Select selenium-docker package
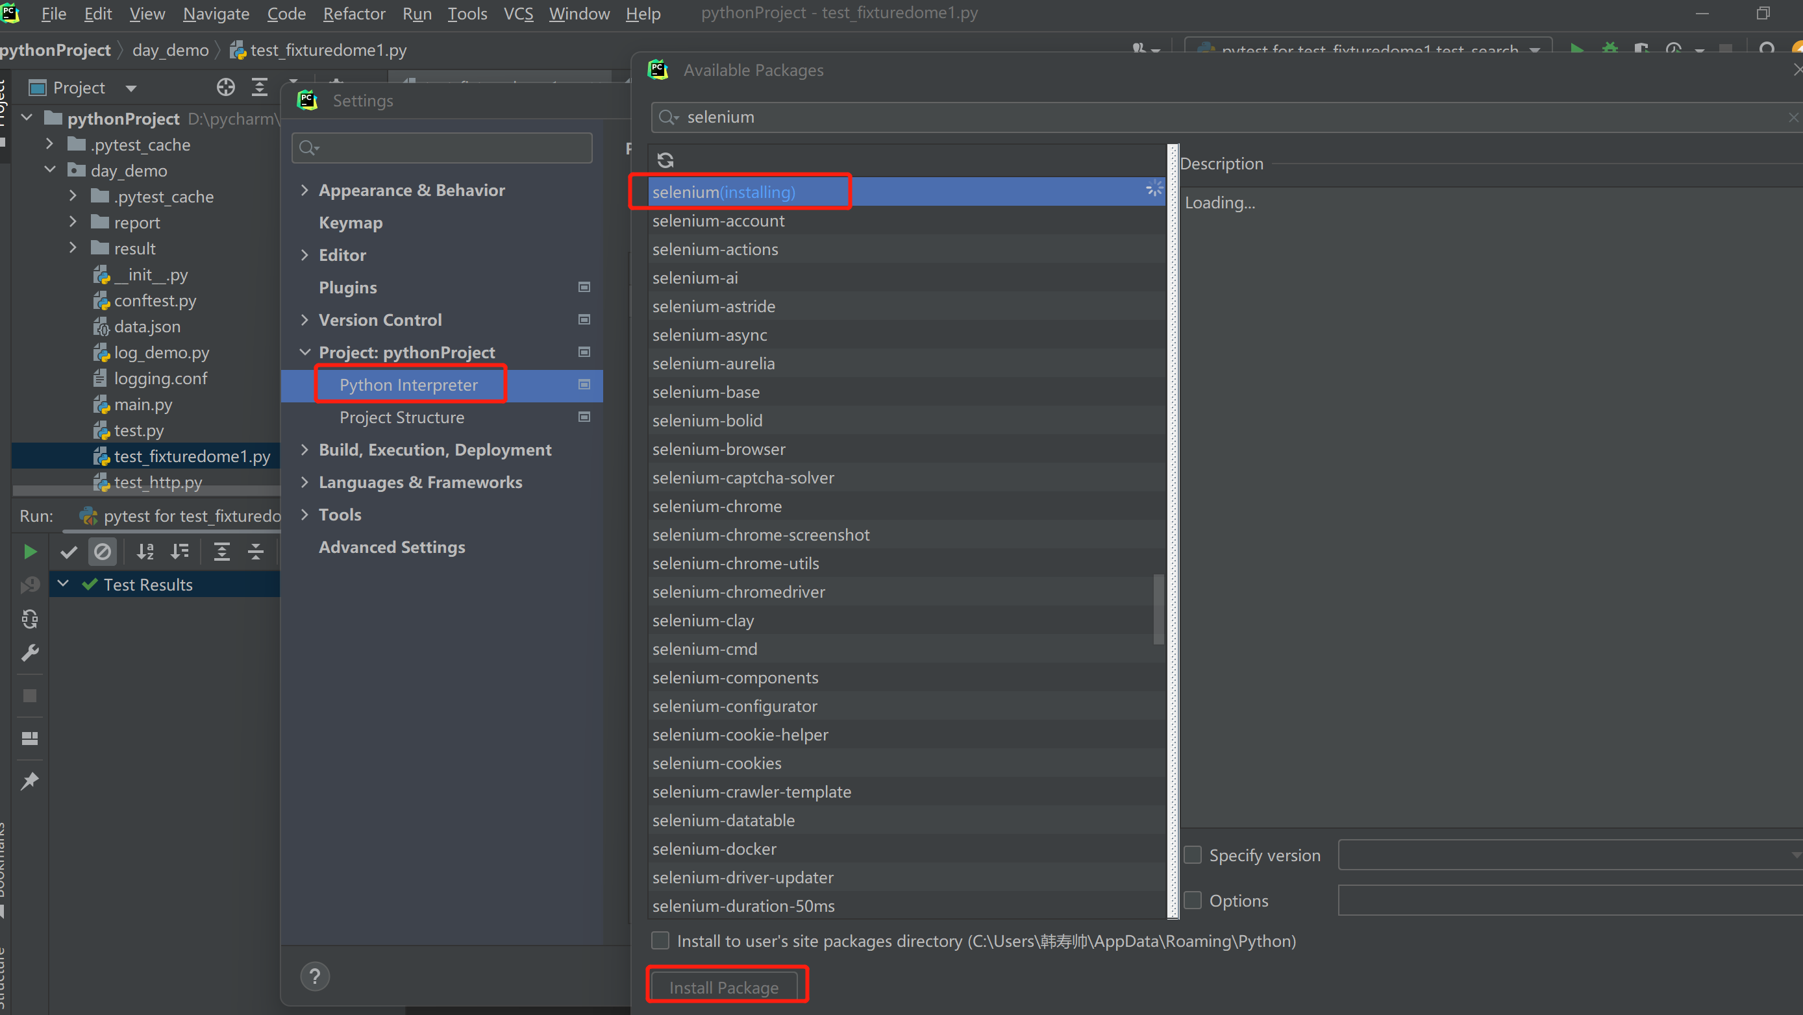This screenshot has width=1803, height=1015. click(x=906, y=848)
